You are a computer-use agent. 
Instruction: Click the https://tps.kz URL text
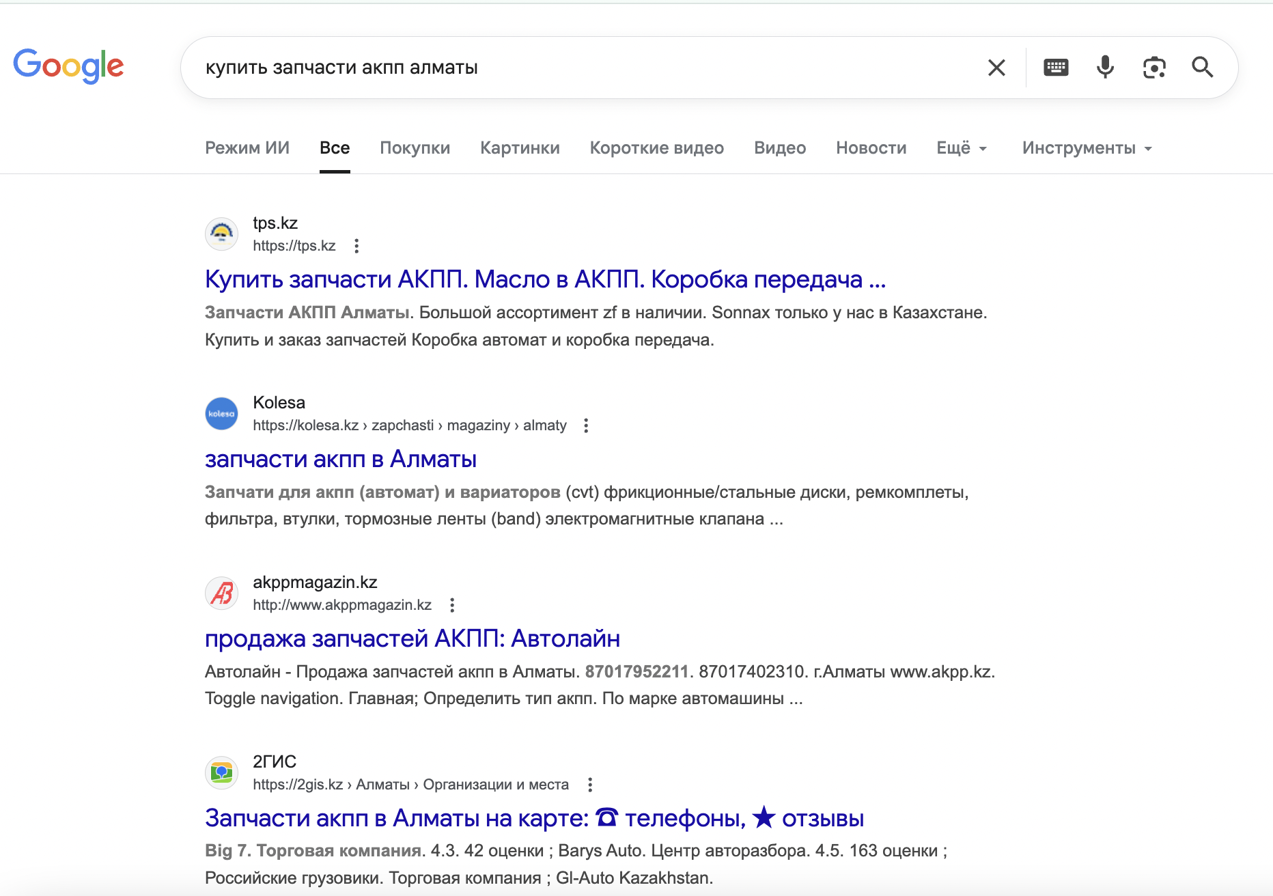pyautogui.click(x=294, y=246)
